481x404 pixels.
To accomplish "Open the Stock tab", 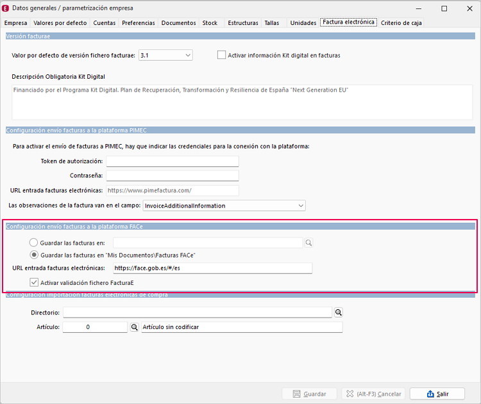I will 210,22.
